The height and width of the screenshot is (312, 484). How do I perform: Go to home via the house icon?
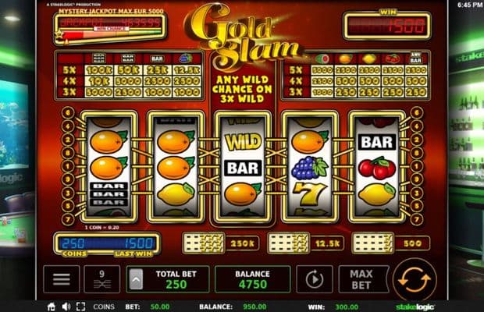(x=52, y=307)
